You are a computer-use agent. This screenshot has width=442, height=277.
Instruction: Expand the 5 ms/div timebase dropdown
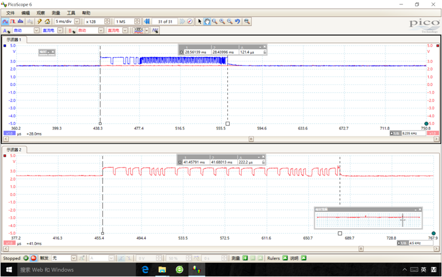(x=77, y=22)
